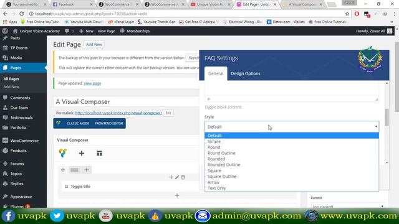
Task: Click View Page in admin bar
Action: [x=107, y=31]
